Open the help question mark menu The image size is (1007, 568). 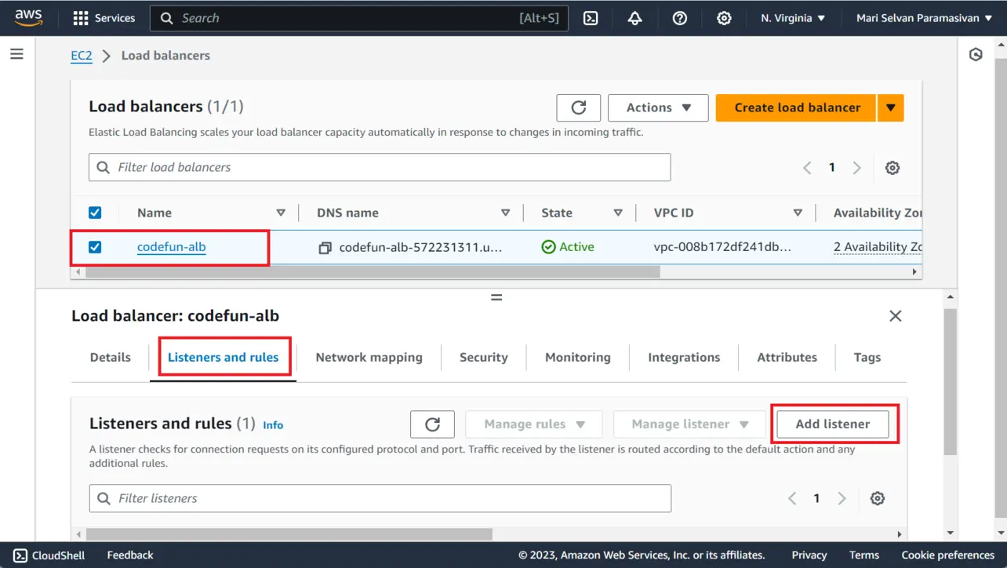[680, 18]
